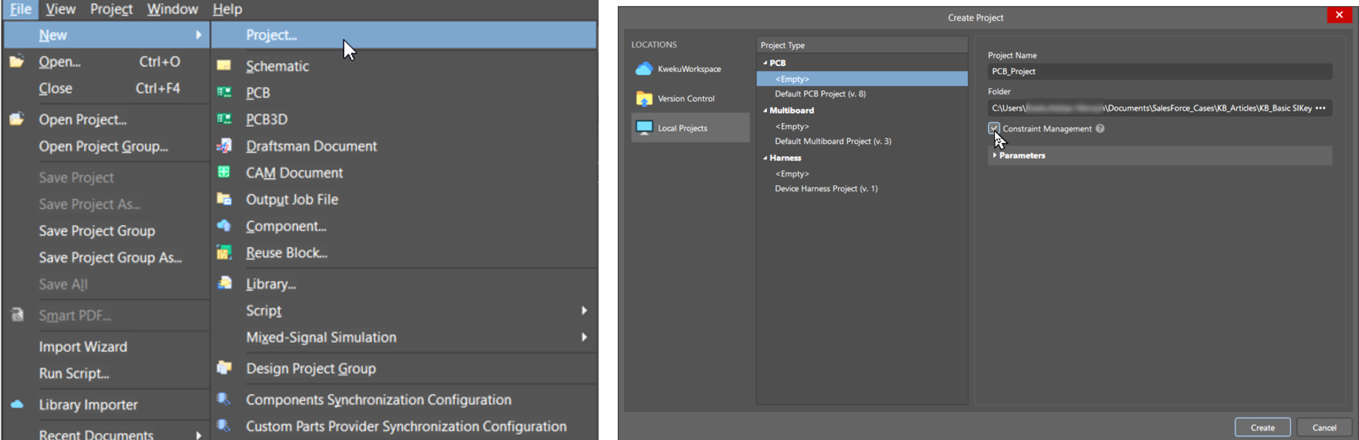The image size is (1359, 440).
Task: Toggle the Constraint Management checkbox
Action: tap(994, 128)
